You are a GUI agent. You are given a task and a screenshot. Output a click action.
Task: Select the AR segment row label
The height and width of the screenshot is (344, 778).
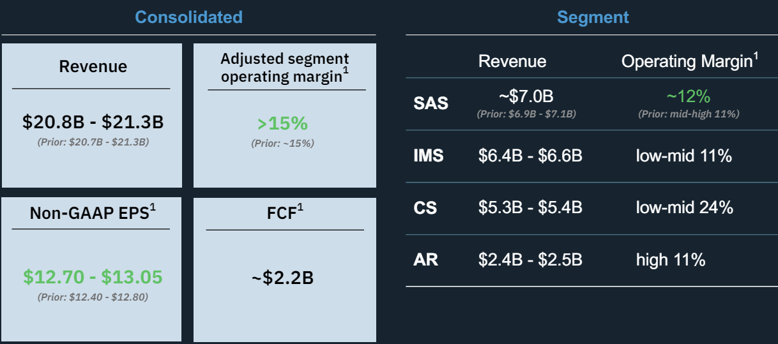[425, 260]
